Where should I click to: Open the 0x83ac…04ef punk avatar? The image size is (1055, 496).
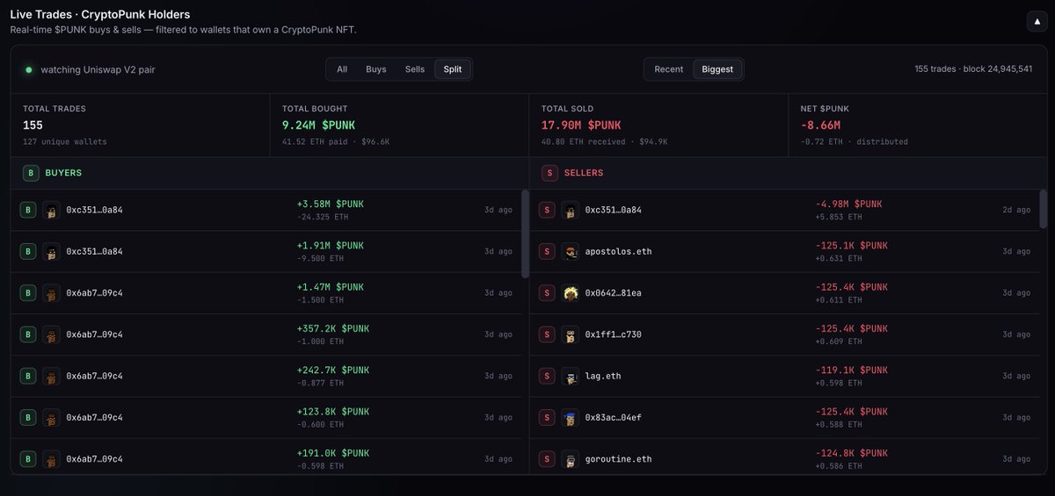571,417
